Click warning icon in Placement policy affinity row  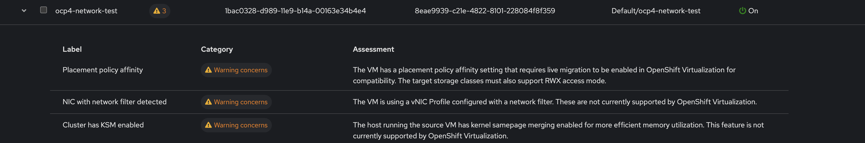coord(208,70)
